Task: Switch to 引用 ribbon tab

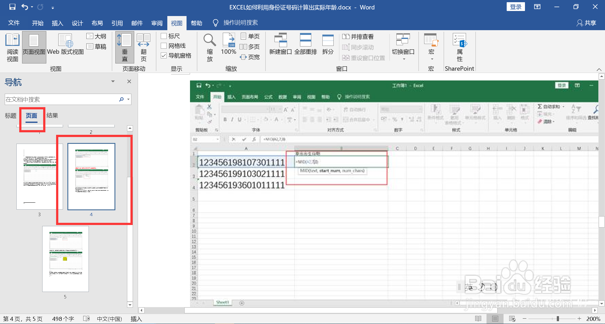Action: (x=117, y=23)
